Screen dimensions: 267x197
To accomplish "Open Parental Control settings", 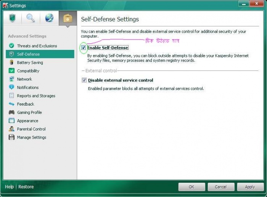I will point(40,129).
